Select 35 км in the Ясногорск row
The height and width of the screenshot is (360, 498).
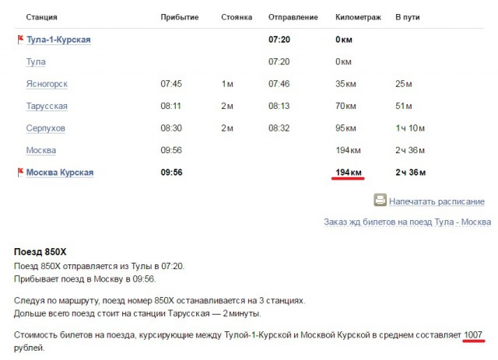[x=345, y=84]
